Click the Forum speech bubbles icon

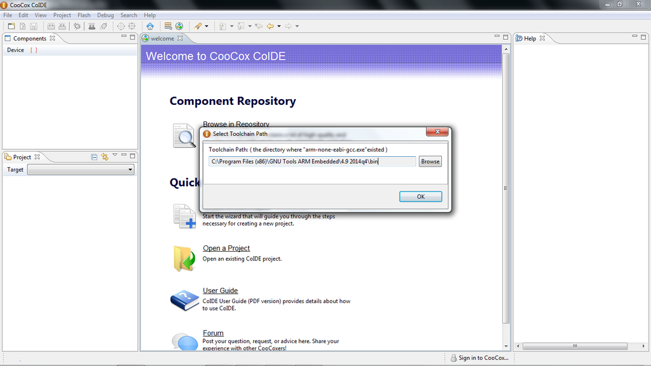(184, 341)
